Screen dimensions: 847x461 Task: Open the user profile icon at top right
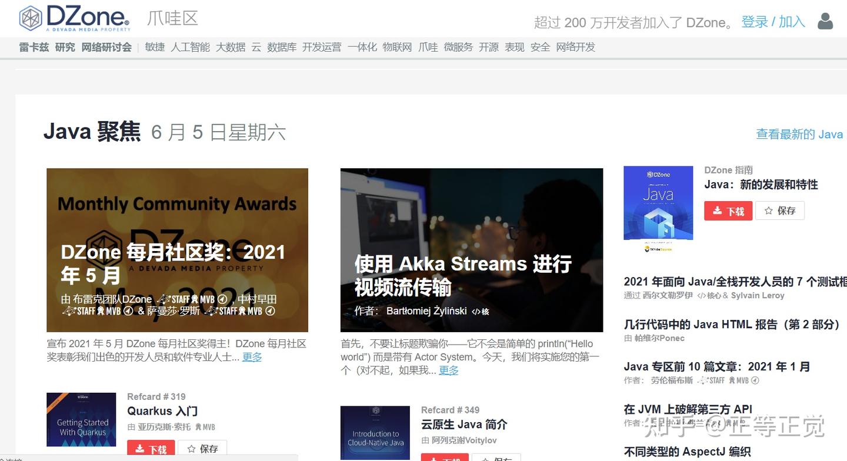pos(825,21)
